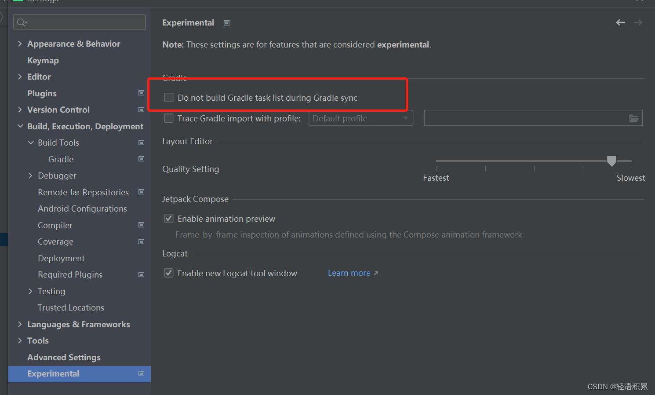Open the Learn more link
Viewport: 655px width, 395px height.
pos(349,273)
